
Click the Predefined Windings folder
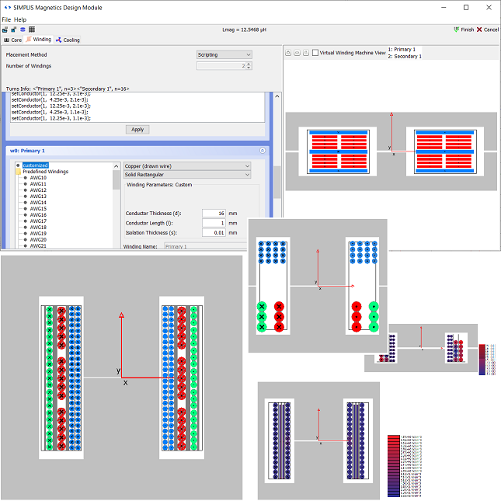[x=44, y=172]
